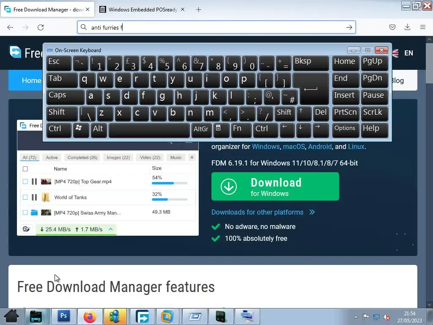The image size is (433, 325).
Task: Toggle the ScrLk key on keyboard
Action: pyautogui.click(x=374, y=113)
